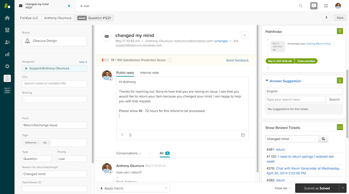
Task: Open the Form Return/Exchange Issue dropdown
Action: coord(55,125)
